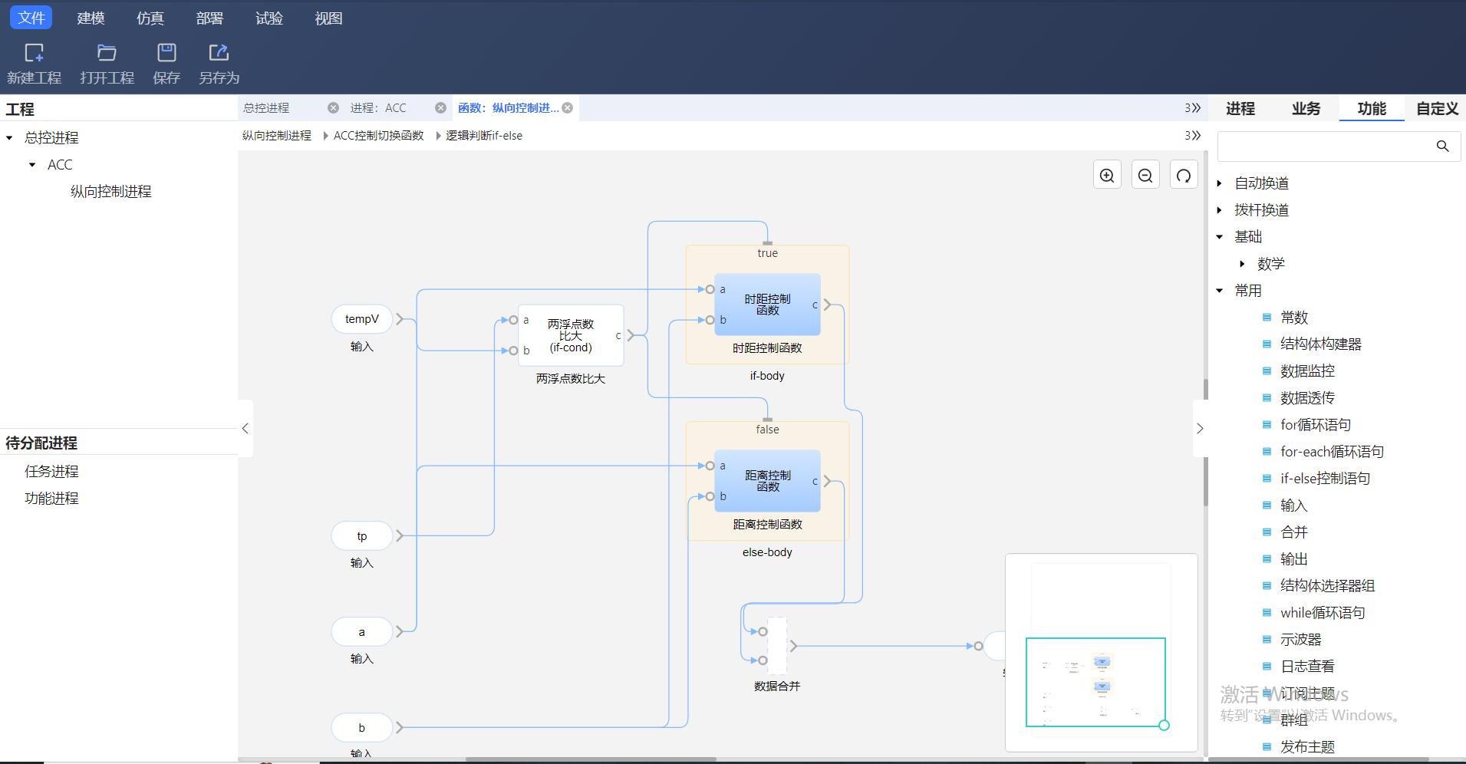Select 常数 component item icon
The height and width of the screenshot is (764, 1466).
click(x=1267, y=318)
